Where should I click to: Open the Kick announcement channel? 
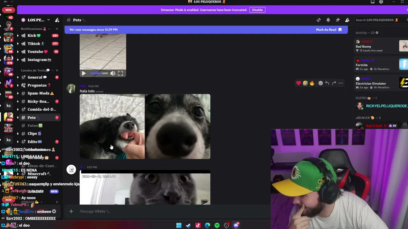[39, 36]
